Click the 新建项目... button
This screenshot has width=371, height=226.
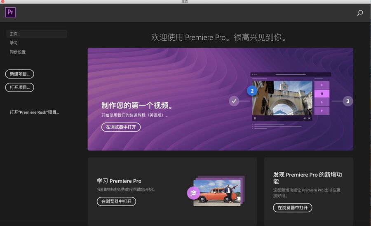20,74
